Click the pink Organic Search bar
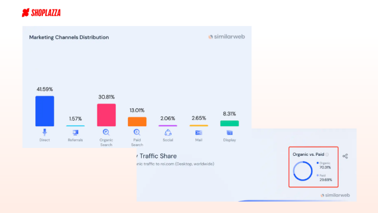The image size is (378, 213). 106,115
